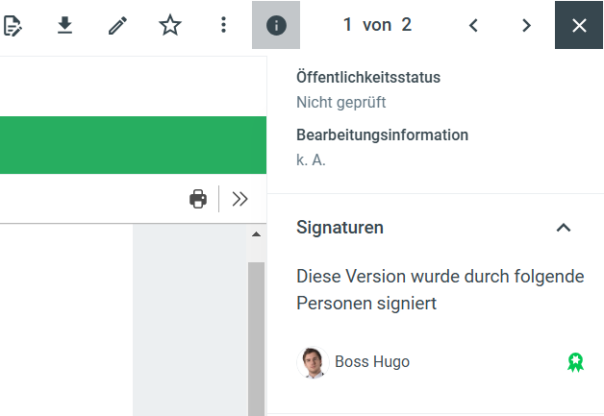The image size is (604, 416).
Task: Click the scrollbar up arrow
Action: 256,233
